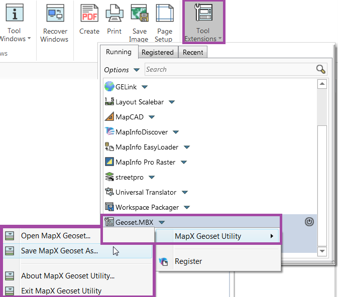The width and height of the screenshot is (338, 297).
Task: Expand the GELink dropdown arrow
Action: [145, 87]
